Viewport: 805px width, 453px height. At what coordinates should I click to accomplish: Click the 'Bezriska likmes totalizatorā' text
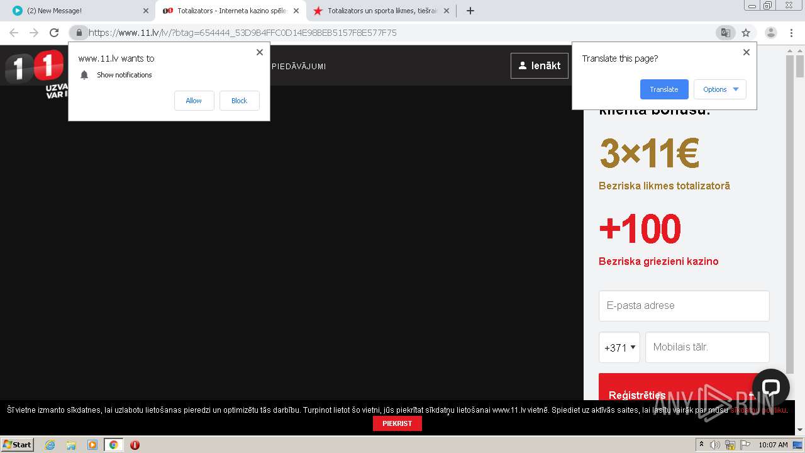(x=664, y=186)
